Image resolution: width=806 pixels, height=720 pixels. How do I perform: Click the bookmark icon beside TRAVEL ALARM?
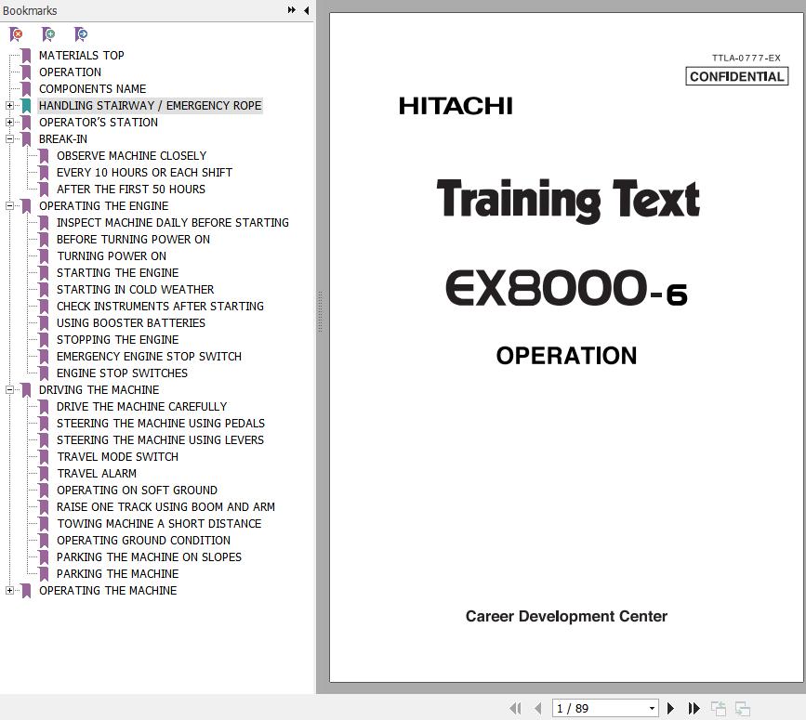45,474
